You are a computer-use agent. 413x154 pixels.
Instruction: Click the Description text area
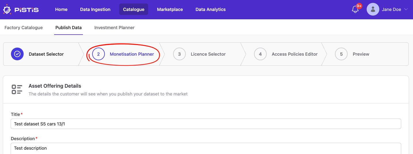(x=206, y=149)
